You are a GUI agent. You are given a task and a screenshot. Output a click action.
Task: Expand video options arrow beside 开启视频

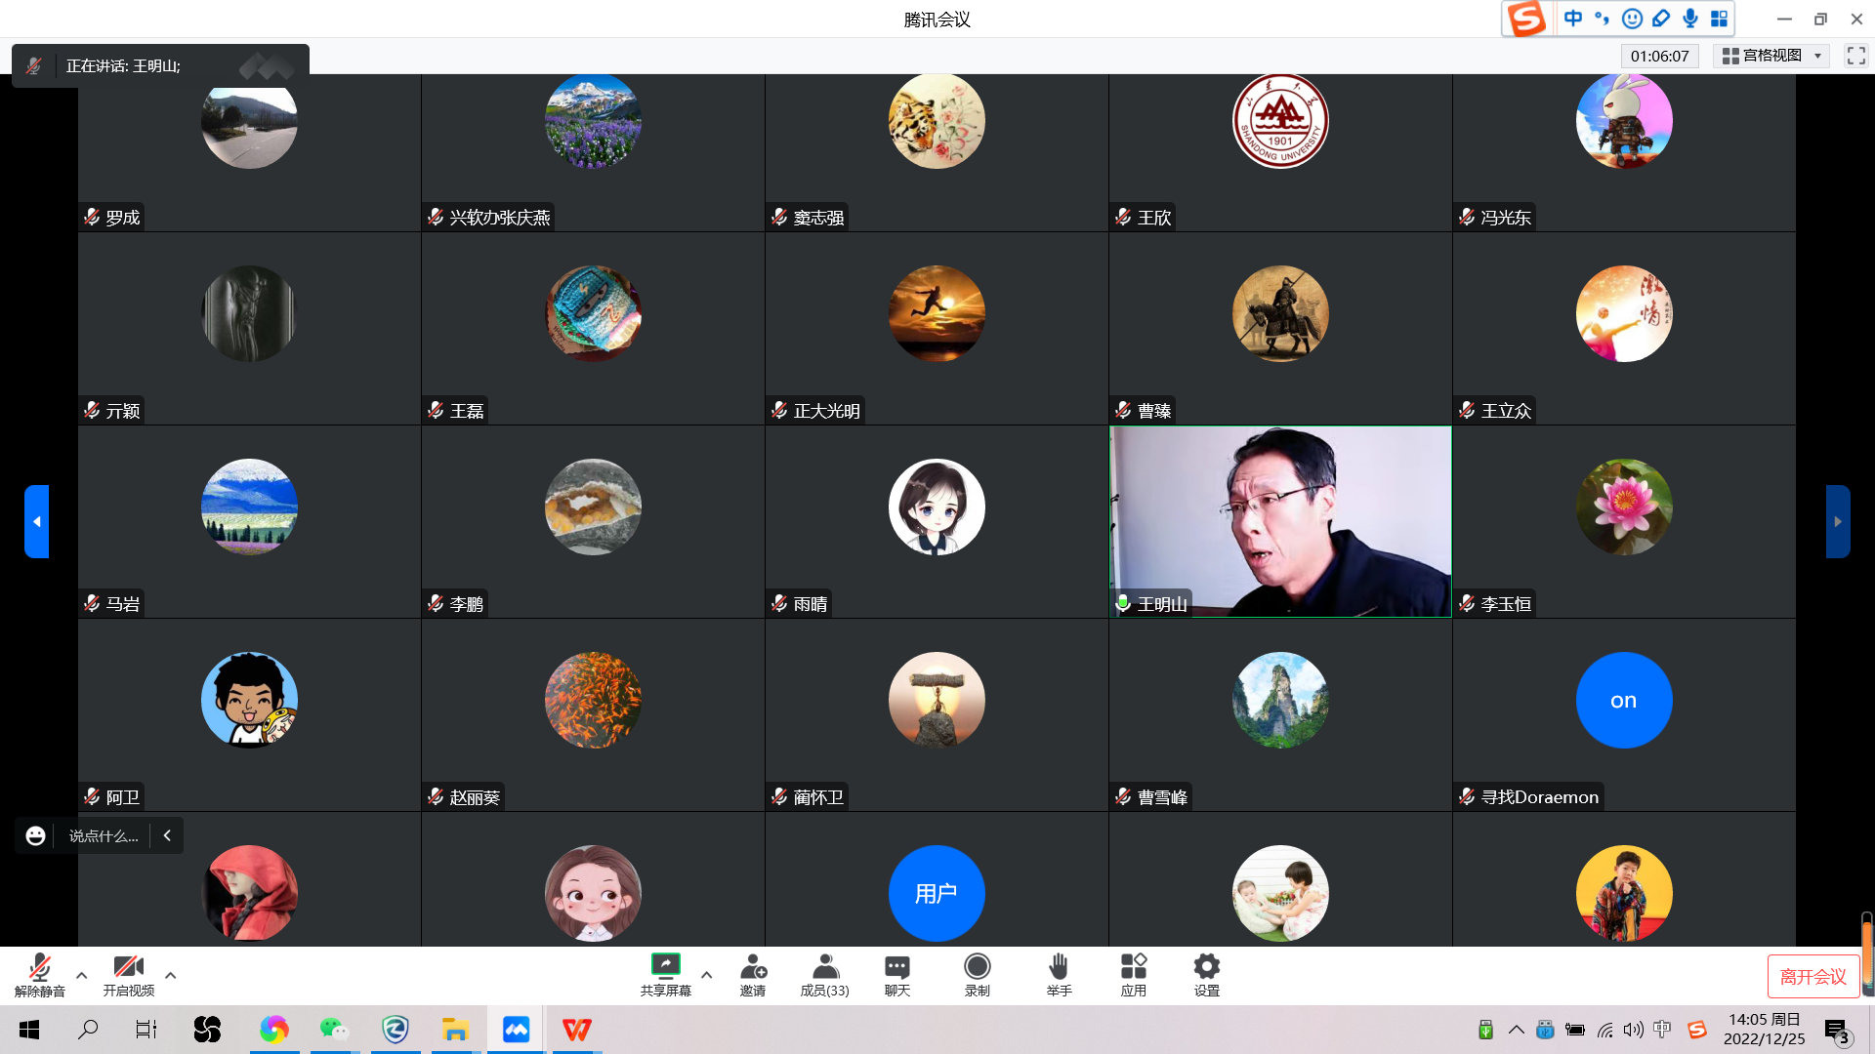[171, 975]
